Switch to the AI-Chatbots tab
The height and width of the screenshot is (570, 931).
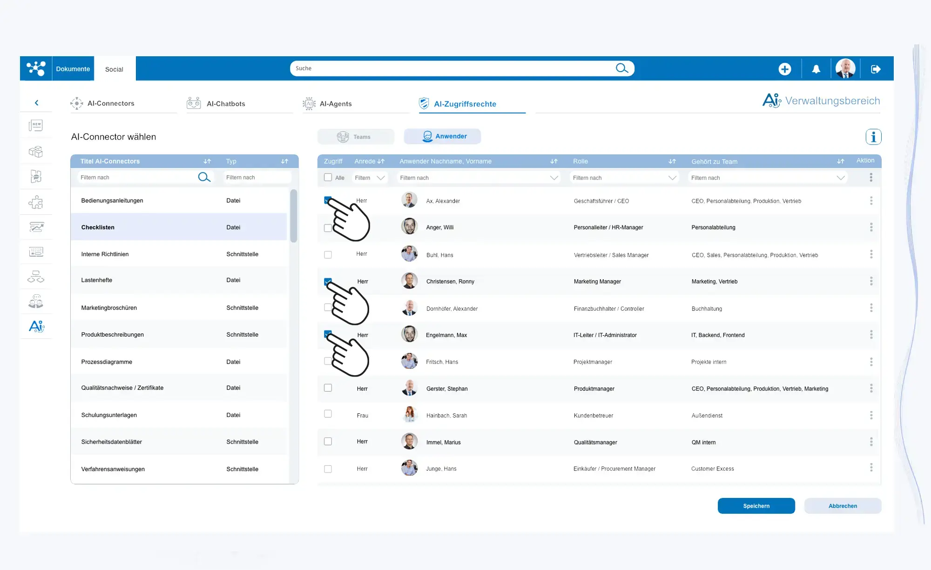(226, 104)
